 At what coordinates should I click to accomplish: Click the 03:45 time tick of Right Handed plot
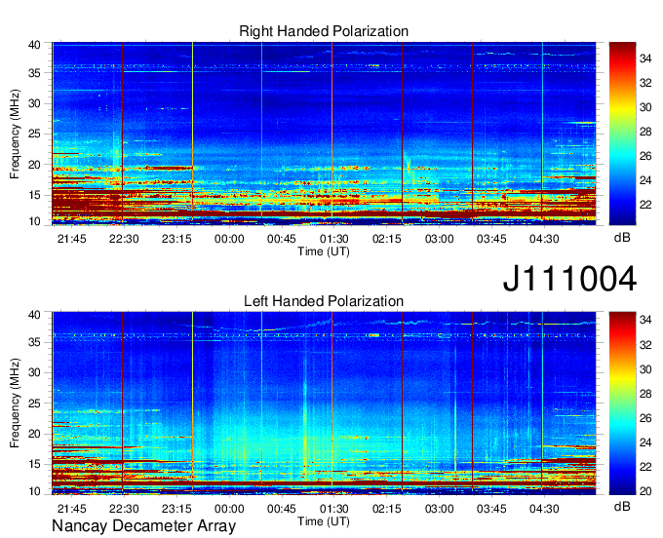[x=491, y=239]
